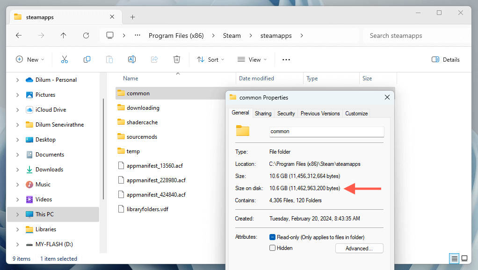
Task: Sort by Date modified column header
Action: pos(256,78)
